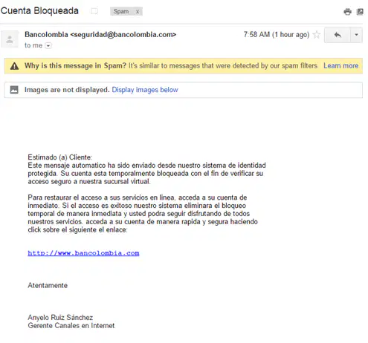This screenshot has width=368, height=343.
Task: Open the http://www.bancolombia.com link
Action: pyautogui.click(x=83, y=253)
